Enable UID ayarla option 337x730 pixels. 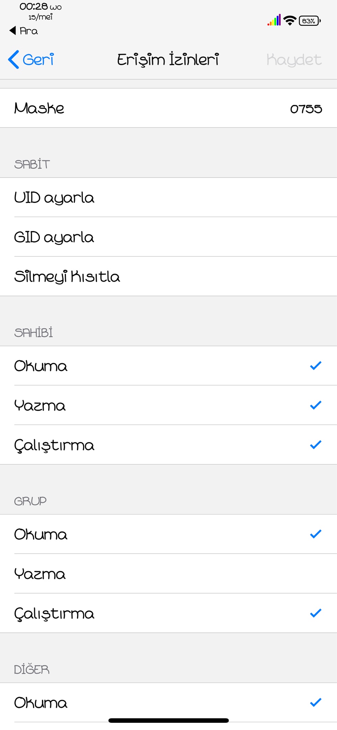(168, 197)
